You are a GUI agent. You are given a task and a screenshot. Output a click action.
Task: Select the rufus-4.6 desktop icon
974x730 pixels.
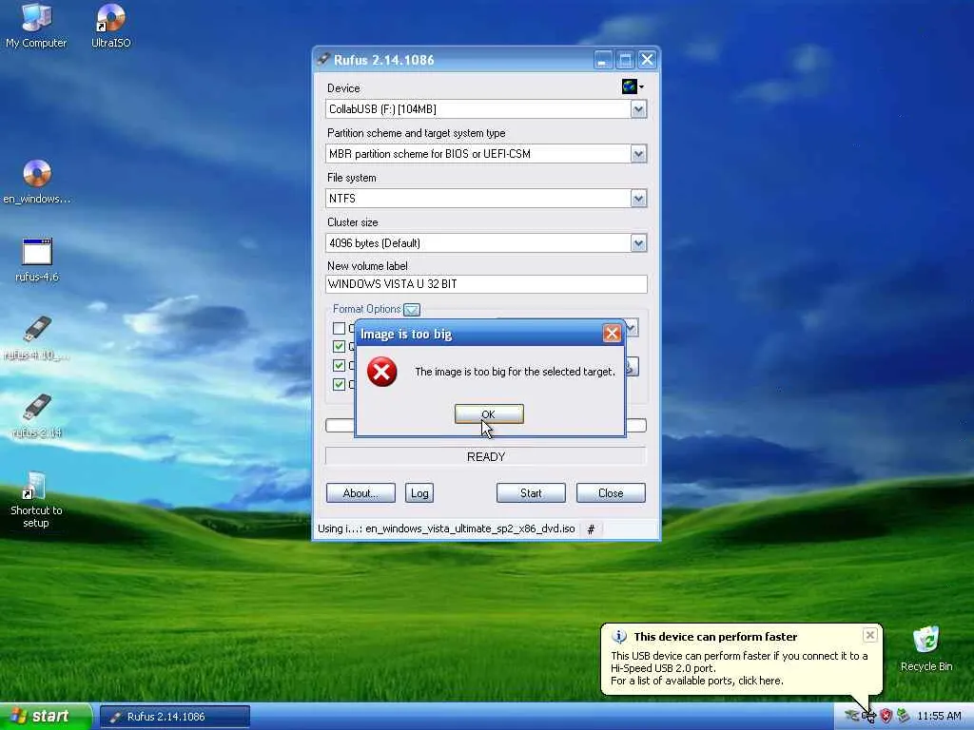click(x=37, y=260)
